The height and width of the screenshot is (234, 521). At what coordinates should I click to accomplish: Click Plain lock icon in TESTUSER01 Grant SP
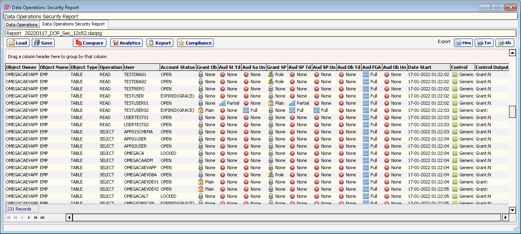click(271, 103)
